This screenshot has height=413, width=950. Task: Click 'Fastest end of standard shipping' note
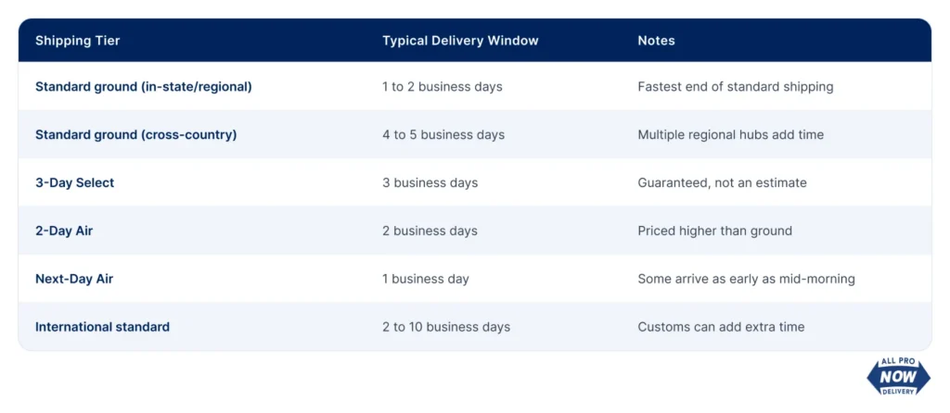coord(736,86)
